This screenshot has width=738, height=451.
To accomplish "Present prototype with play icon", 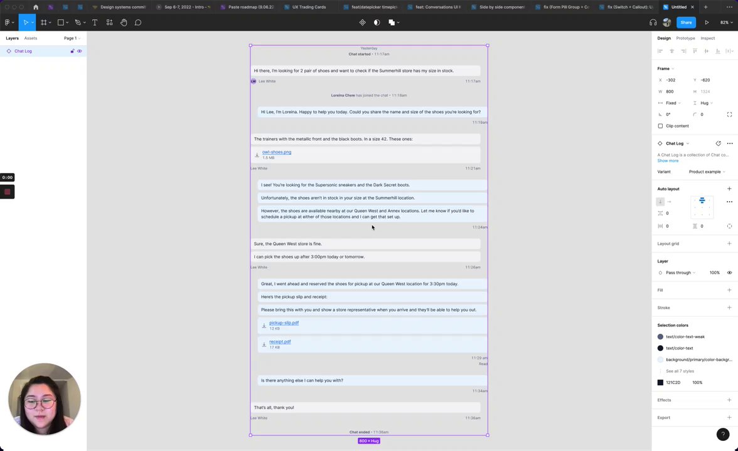I will [x=707, y=22].
